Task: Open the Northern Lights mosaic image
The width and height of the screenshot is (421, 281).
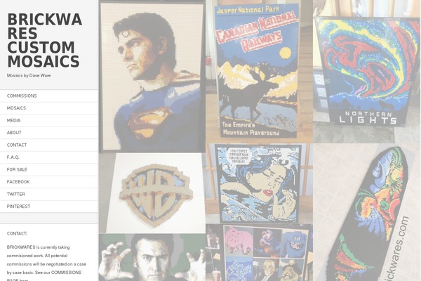Action: tap(367, 72)
